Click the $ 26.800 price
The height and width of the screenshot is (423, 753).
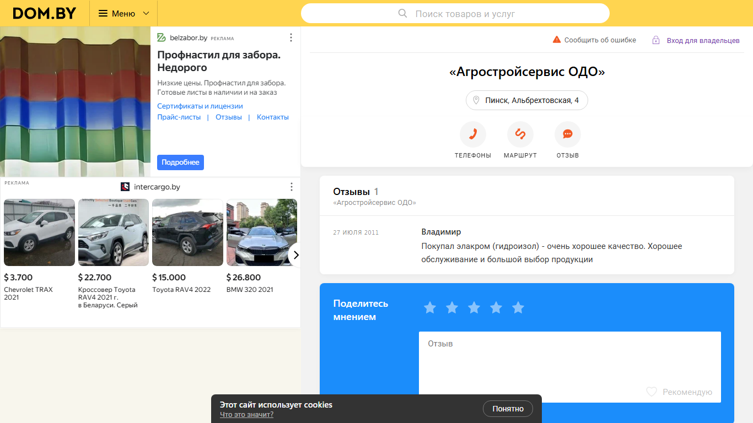[x=244, y=278]
